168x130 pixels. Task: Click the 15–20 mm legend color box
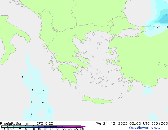tap(41, 127)
